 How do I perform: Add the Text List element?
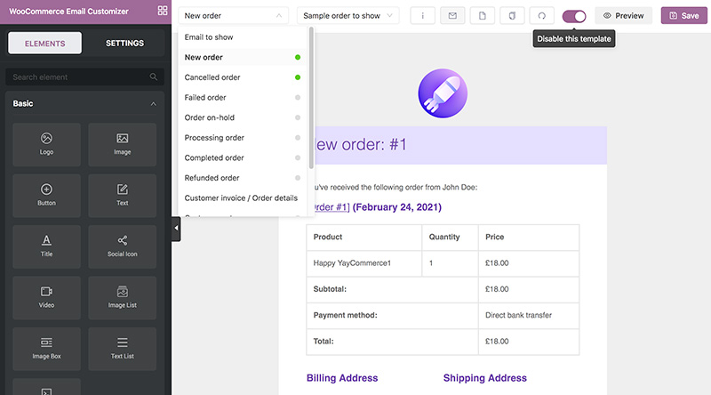pyautogui.click(x=123, y=349)
